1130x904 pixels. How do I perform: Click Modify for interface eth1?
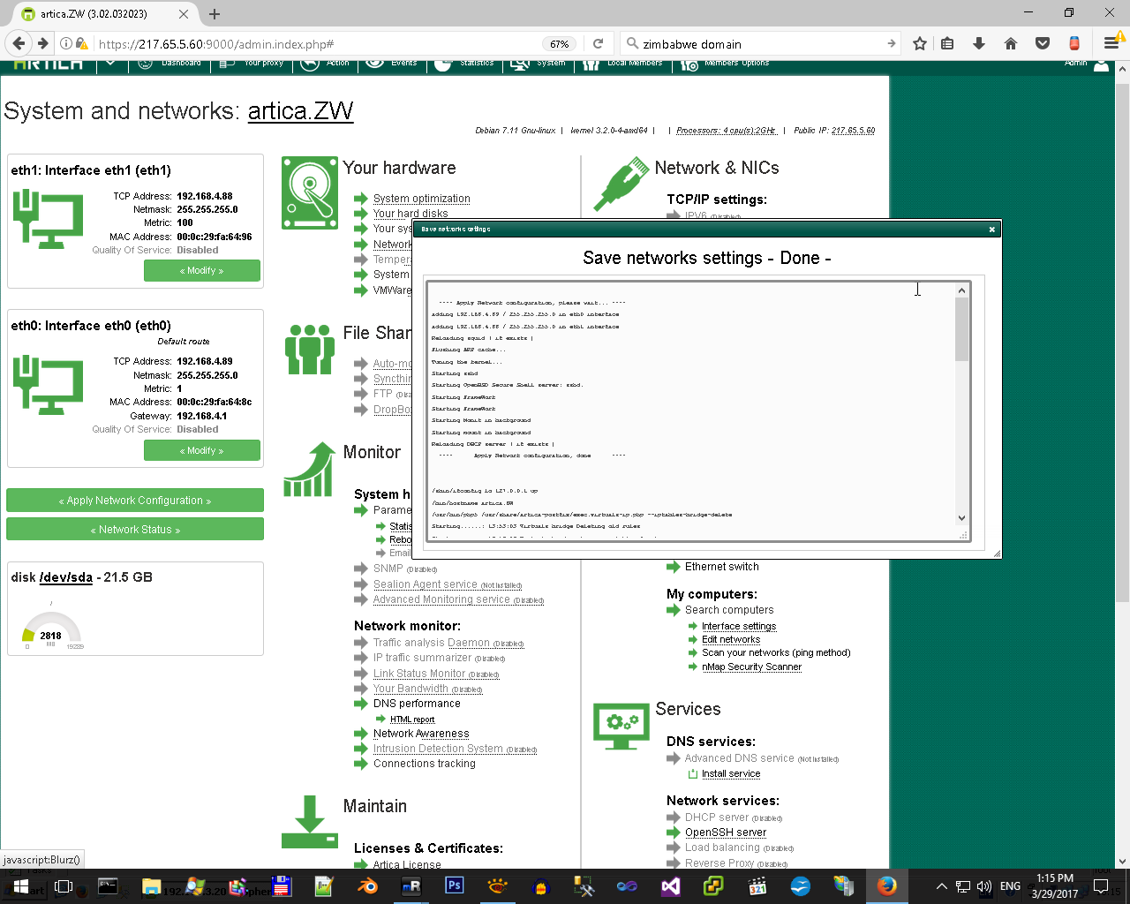(x=202, y=271)
